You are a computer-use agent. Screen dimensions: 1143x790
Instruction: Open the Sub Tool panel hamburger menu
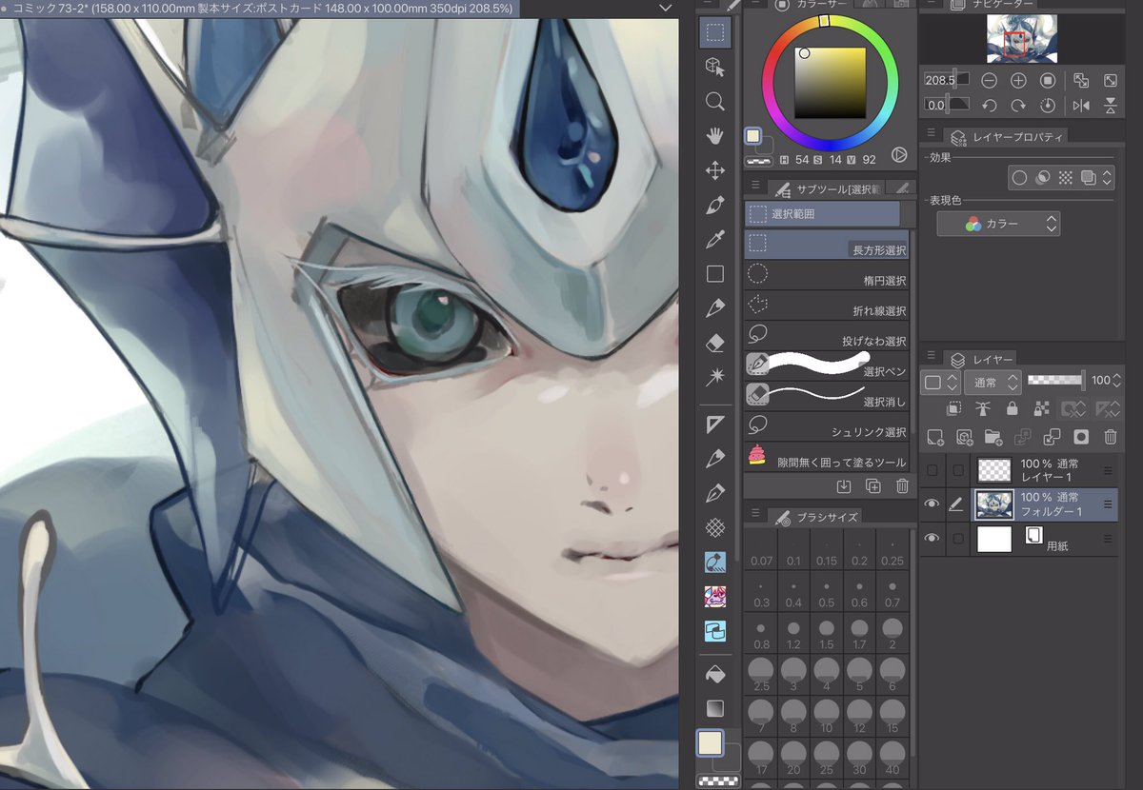coord(755,187)
